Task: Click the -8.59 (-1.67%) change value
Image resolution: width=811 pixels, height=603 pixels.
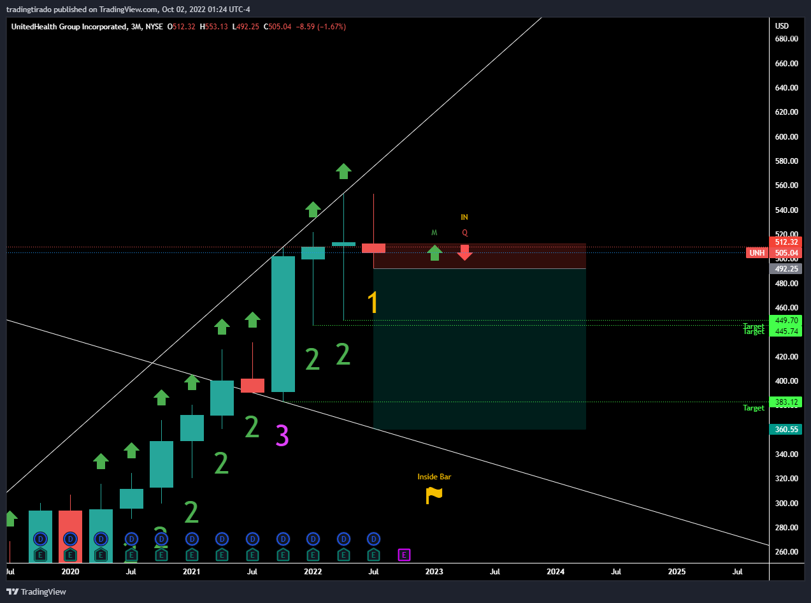Action: (320, 27)
